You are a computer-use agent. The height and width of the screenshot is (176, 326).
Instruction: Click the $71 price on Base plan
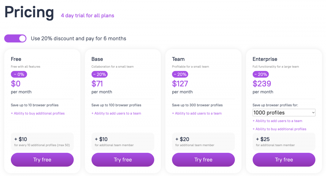(98, 83)
